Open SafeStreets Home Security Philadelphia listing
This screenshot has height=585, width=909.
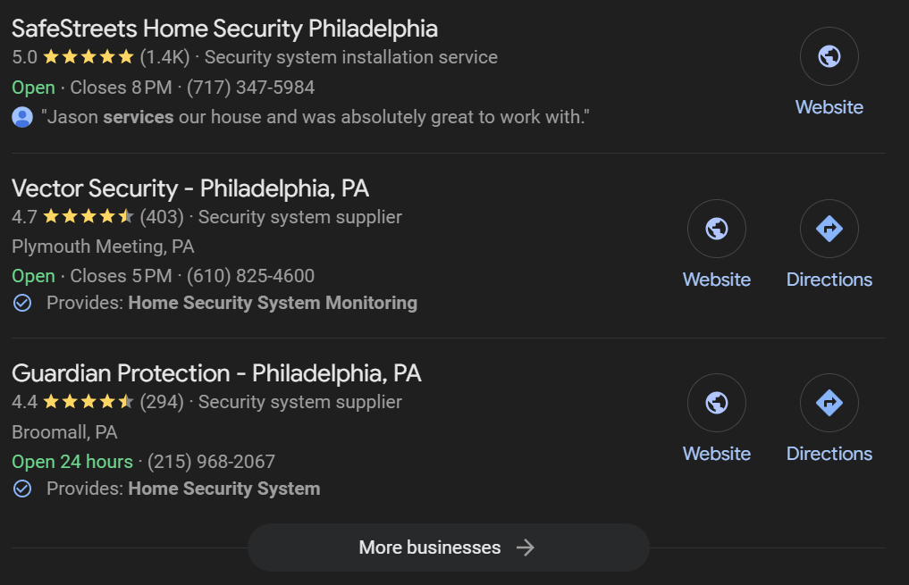point(223,29)
